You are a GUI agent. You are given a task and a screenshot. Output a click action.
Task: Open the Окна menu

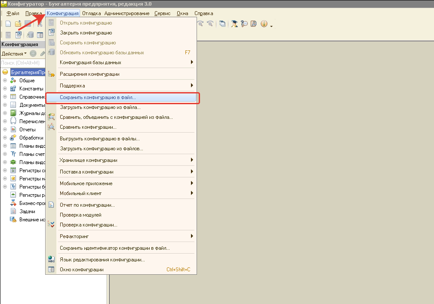pyautogui.click(x=182, y=13)
